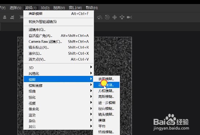200x135 pixels.
Task: Choose 表面模糊... in blur submenu
Action: (107, 79)
